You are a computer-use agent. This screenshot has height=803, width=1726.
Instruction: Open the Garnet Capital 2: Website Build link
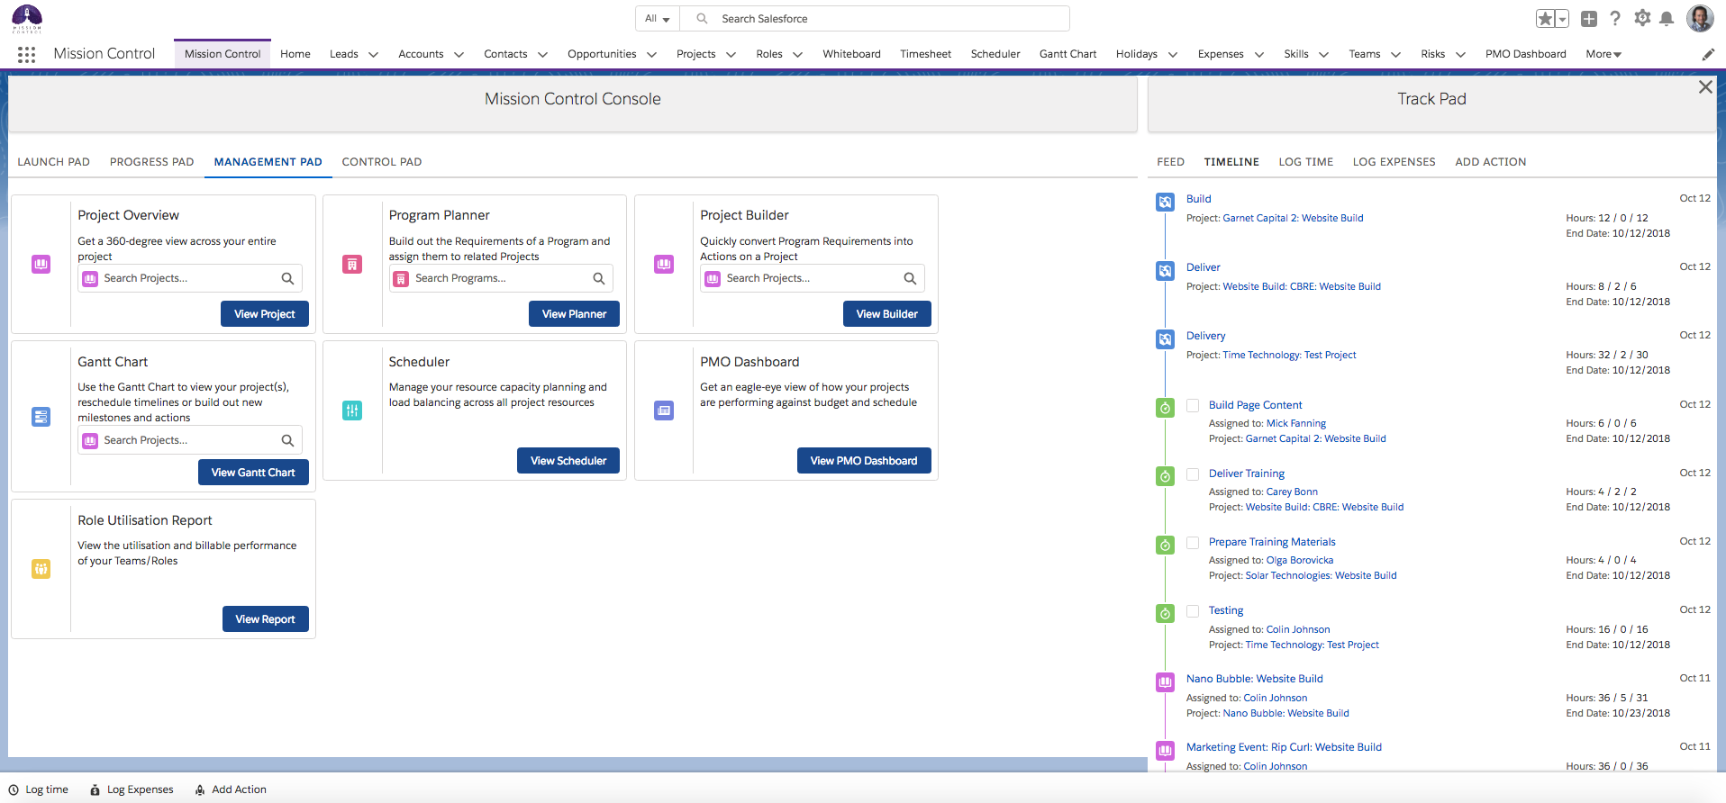pyautogui.click(x=1293, y=218)
